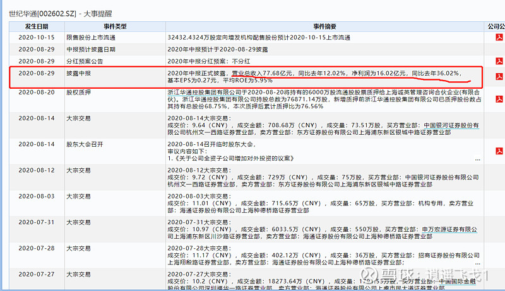
Task: Click the 公司公 column header
Action: (x=496, y=26)
